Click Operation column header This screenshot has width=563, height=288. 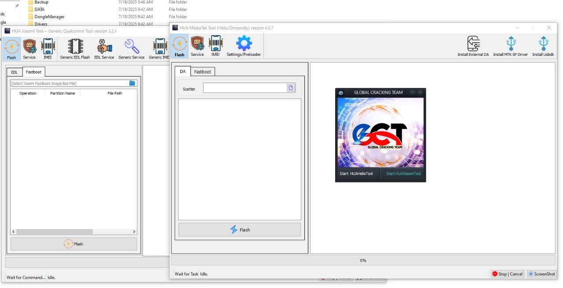28,93
